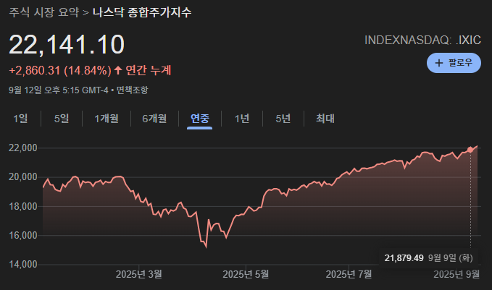Viewport: 492px width, 290px height.
Task: Click the breadcrumb arrow separator after 주식 시장 요약
Action: (86, 13)
